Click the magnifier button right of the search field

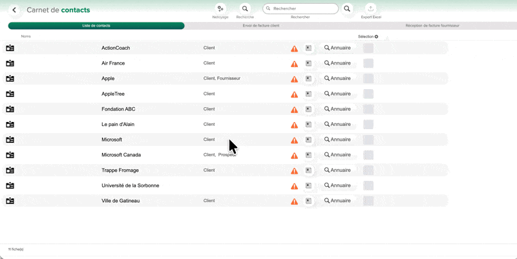[x=347, y=9]
